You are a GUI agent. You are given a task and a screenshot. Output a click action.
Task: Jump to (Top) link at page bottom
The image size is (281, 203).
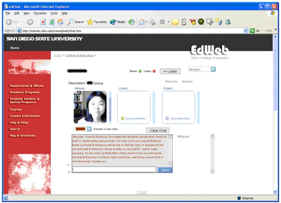142,192
